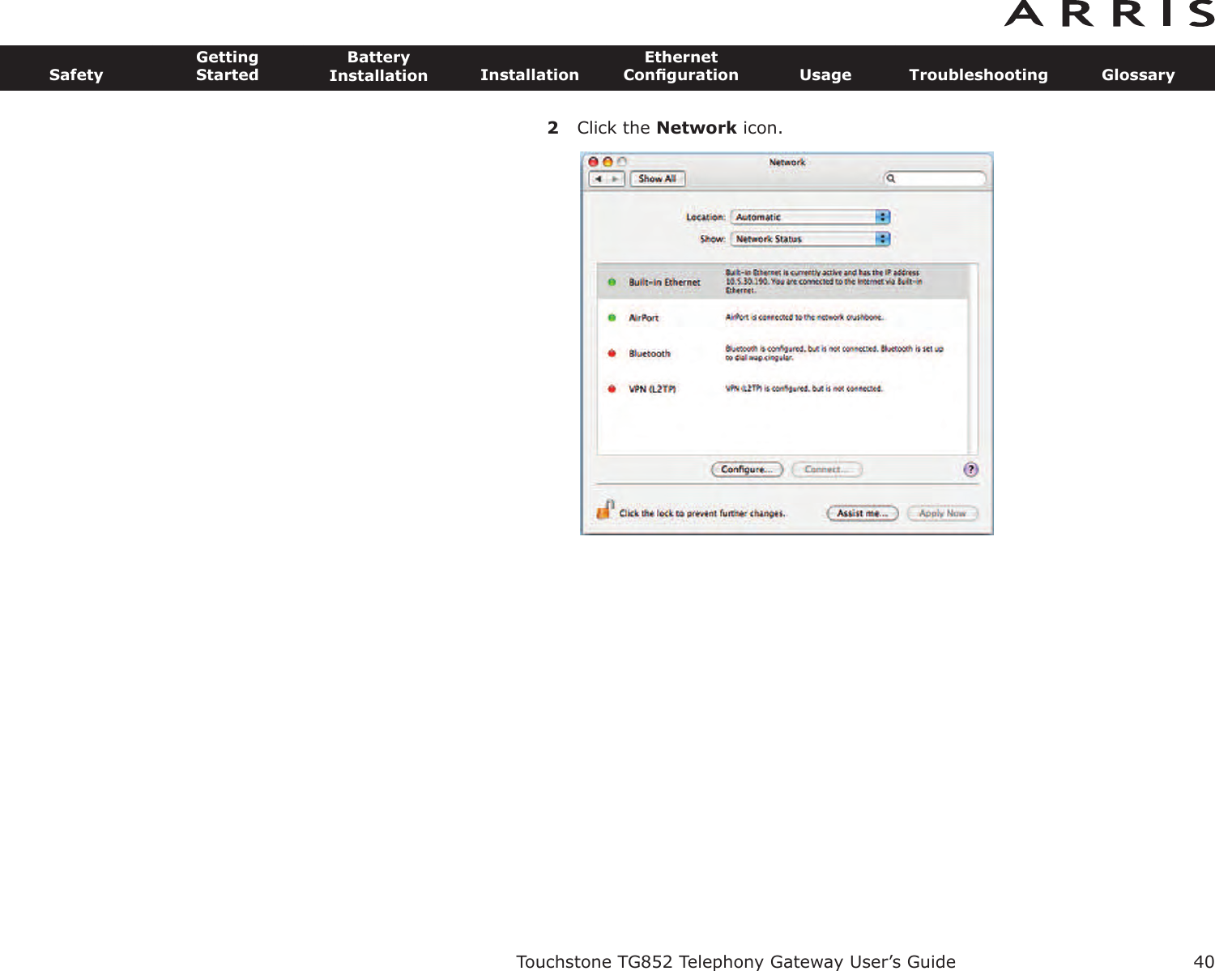Select the VPN (L2TP) row
Image resolution: width=1215 pixels, height=971 pixels.
pos(782,389)
